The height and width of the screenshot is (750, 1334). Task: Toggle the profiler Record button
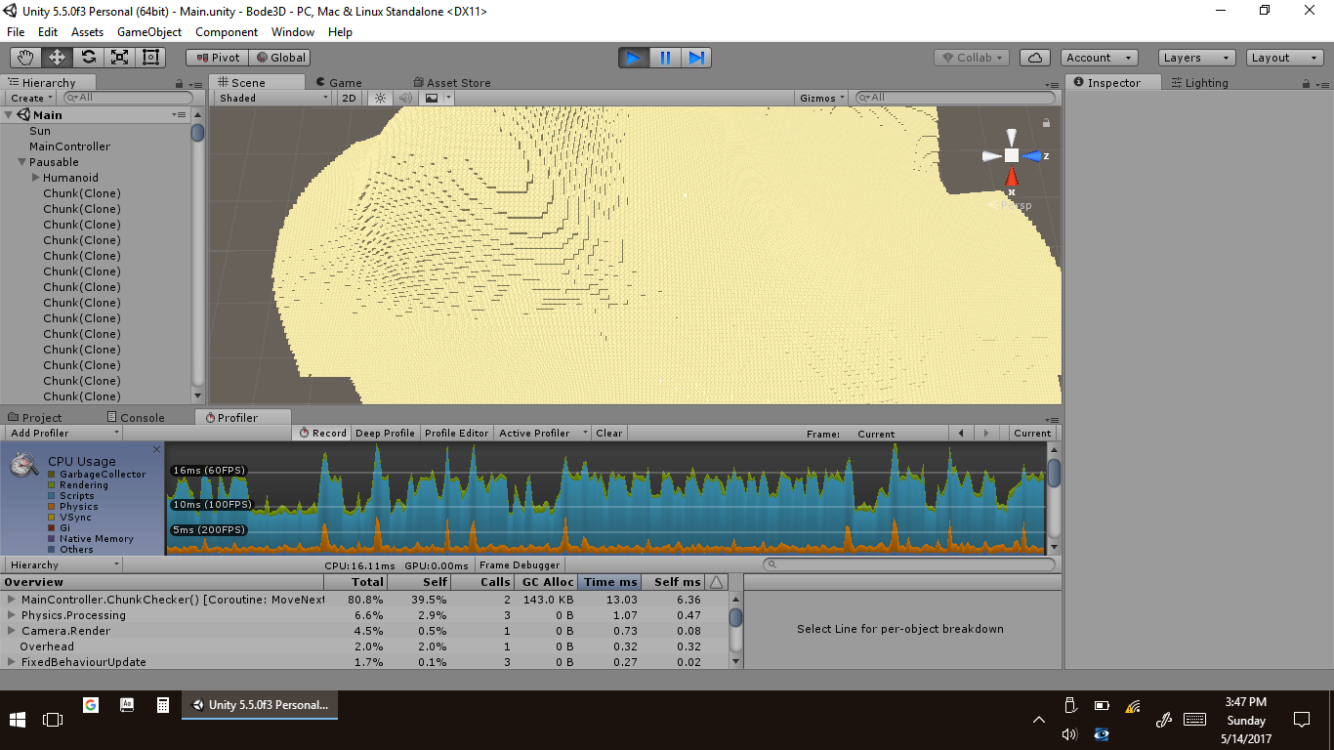tap(322, 433)
